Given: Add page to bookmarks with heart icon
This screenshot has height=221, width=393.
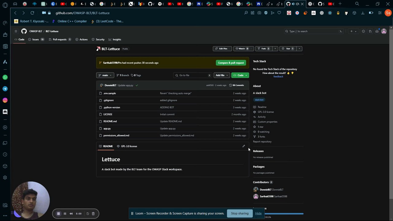Looking at the screenshot, I should pyautogui.click(x=279, y=13).
